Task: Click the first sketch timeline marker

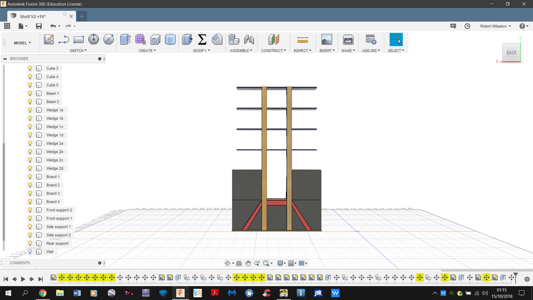Action: [x=53, y=277]
